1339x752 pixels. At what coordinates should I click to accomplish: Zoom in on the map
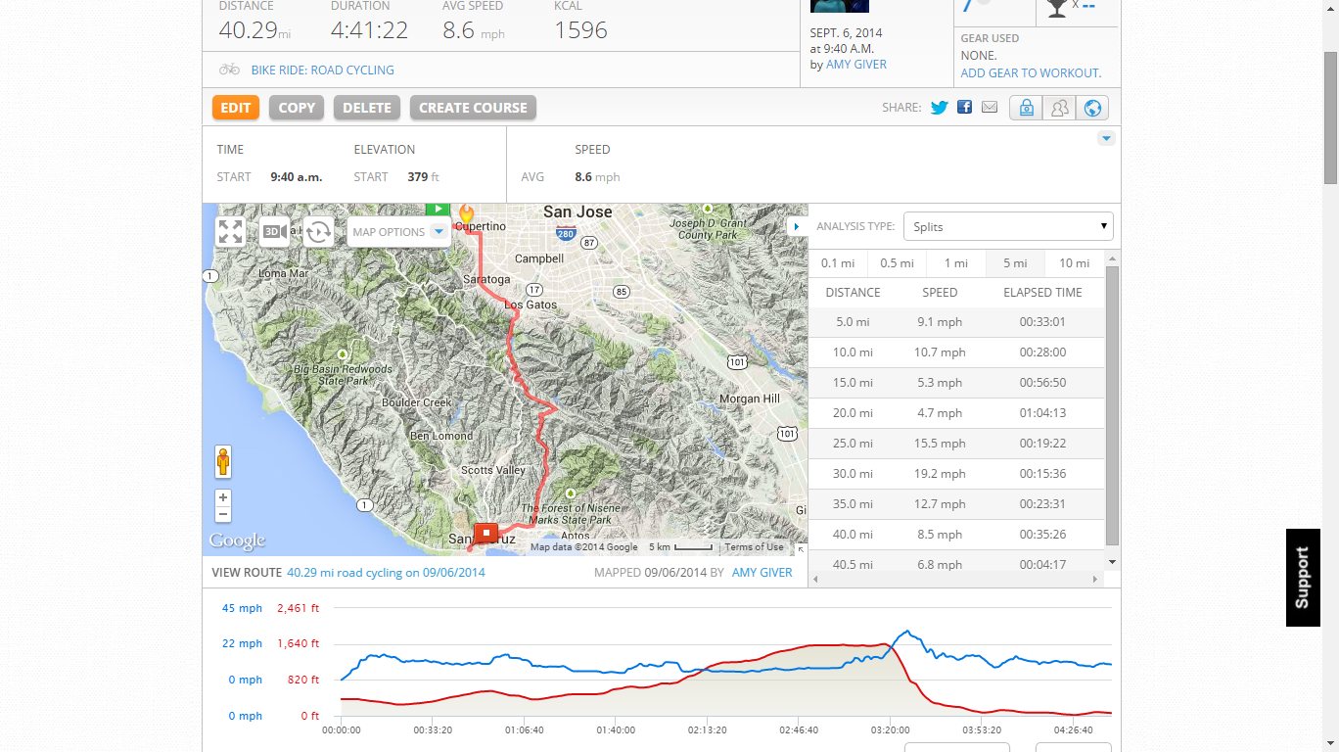[223, 497]
